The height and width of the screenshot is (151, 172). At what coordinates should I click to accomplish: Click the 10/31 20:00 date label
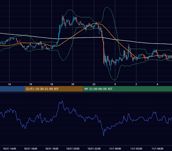[x=73, y=148]
